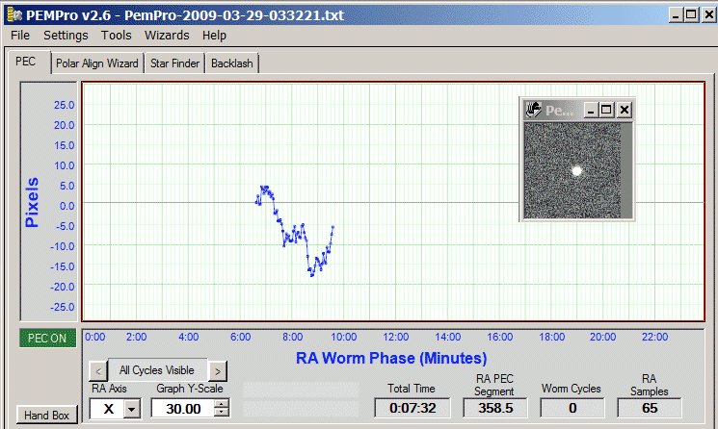Viewport: 718px width, 429px height.
Task: Click the Hand Box button
Action: [x=46, y=416]
